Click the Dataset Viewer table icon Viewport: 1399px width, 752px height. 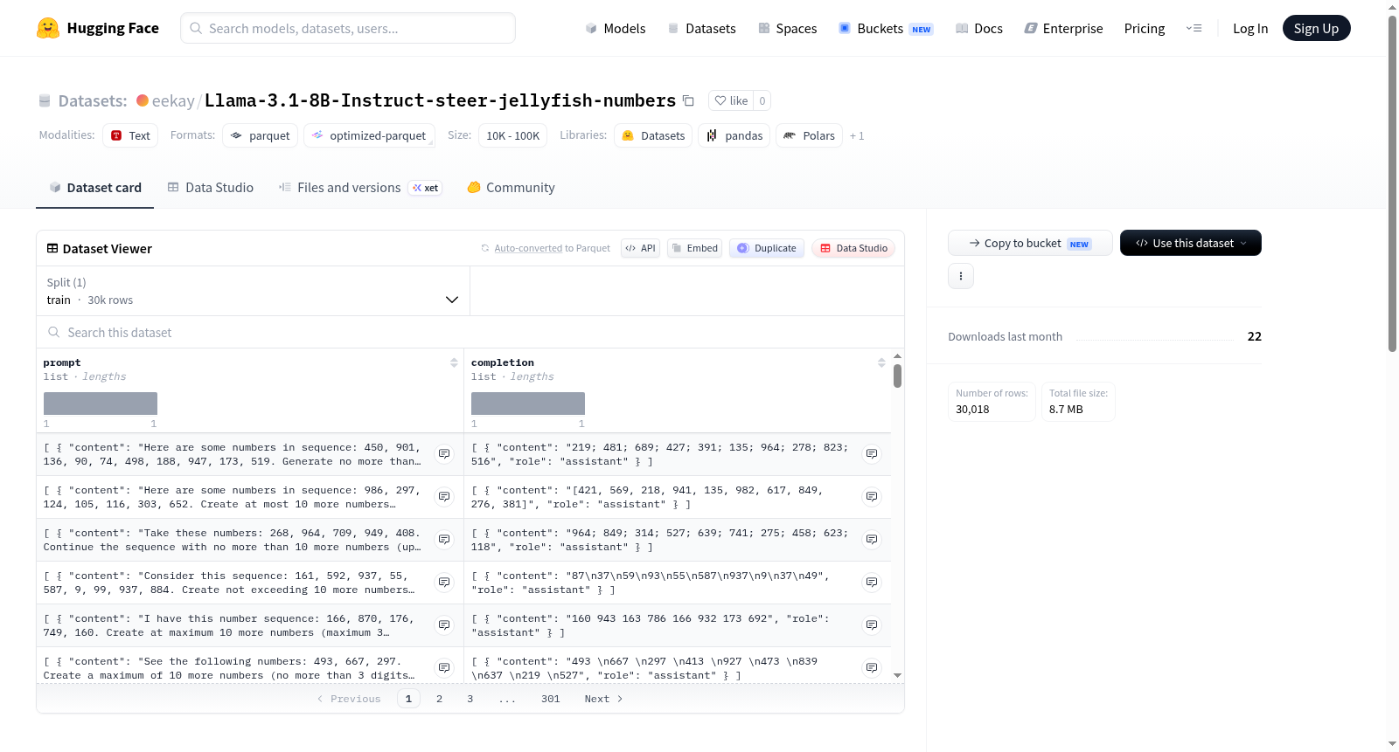pos(52,248)
